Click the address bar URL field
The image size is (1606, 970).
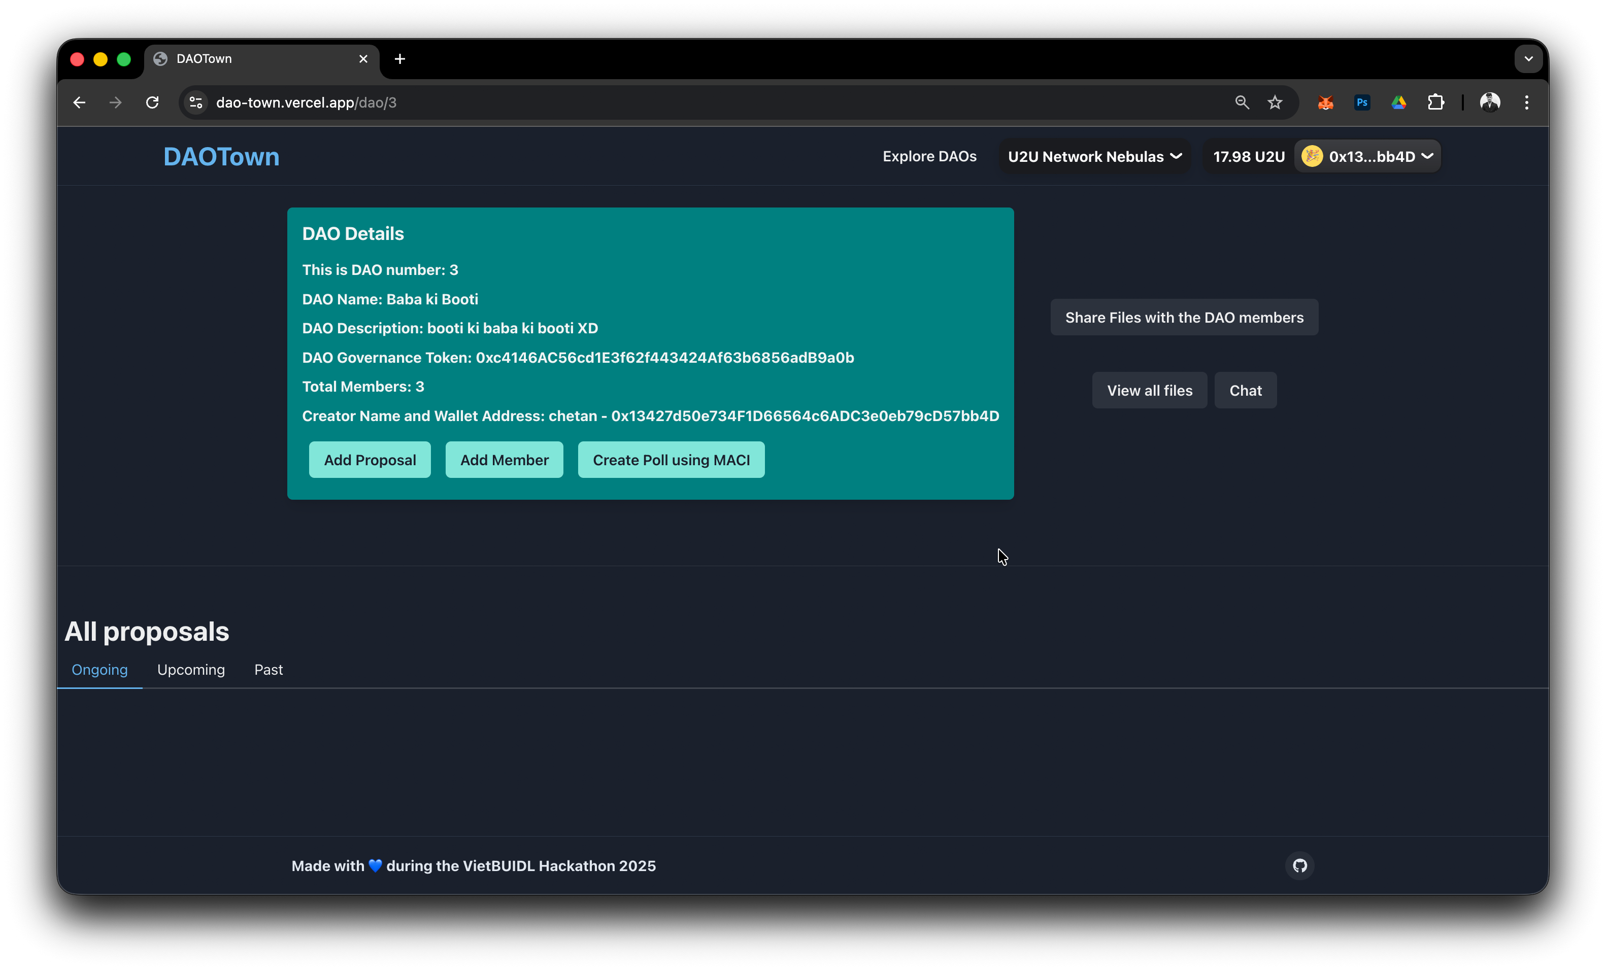coord(652,102)
